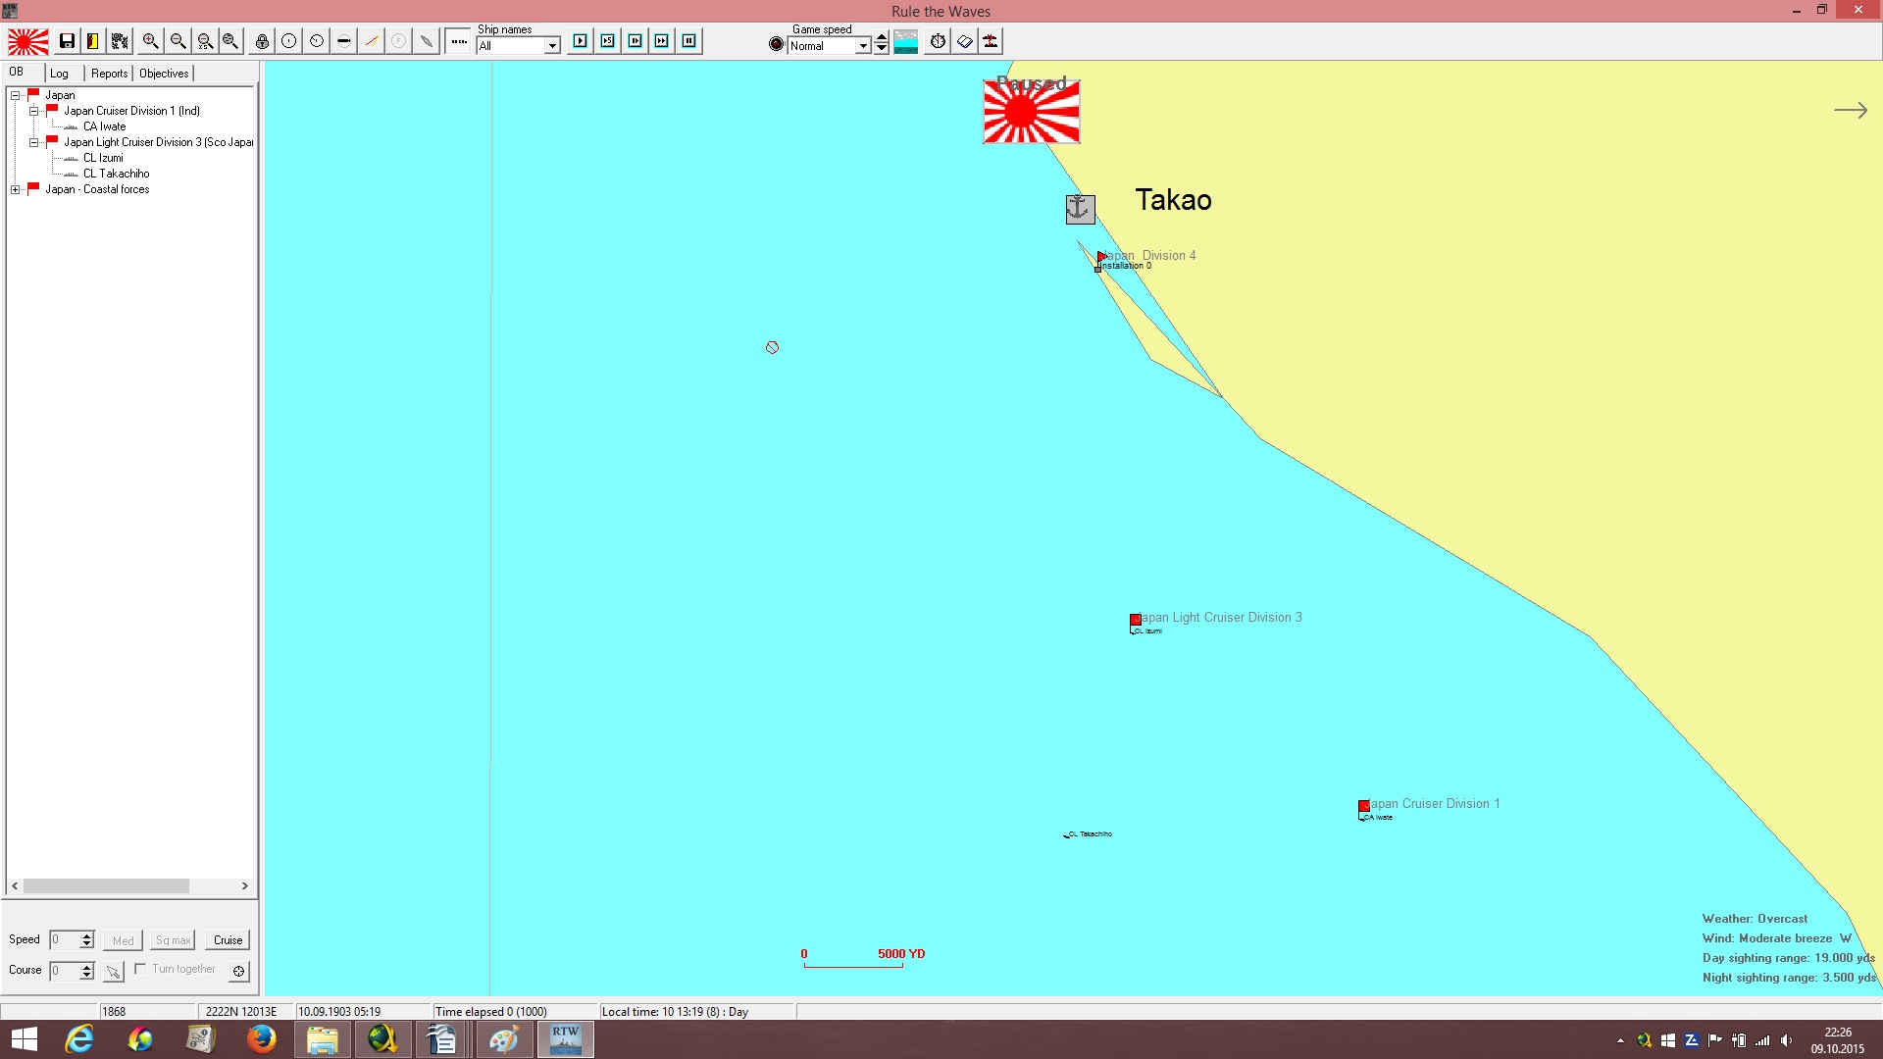Click the x5 zoom magnifier icon
The width and height of the screenshot is (1883, 1059).
205,41
